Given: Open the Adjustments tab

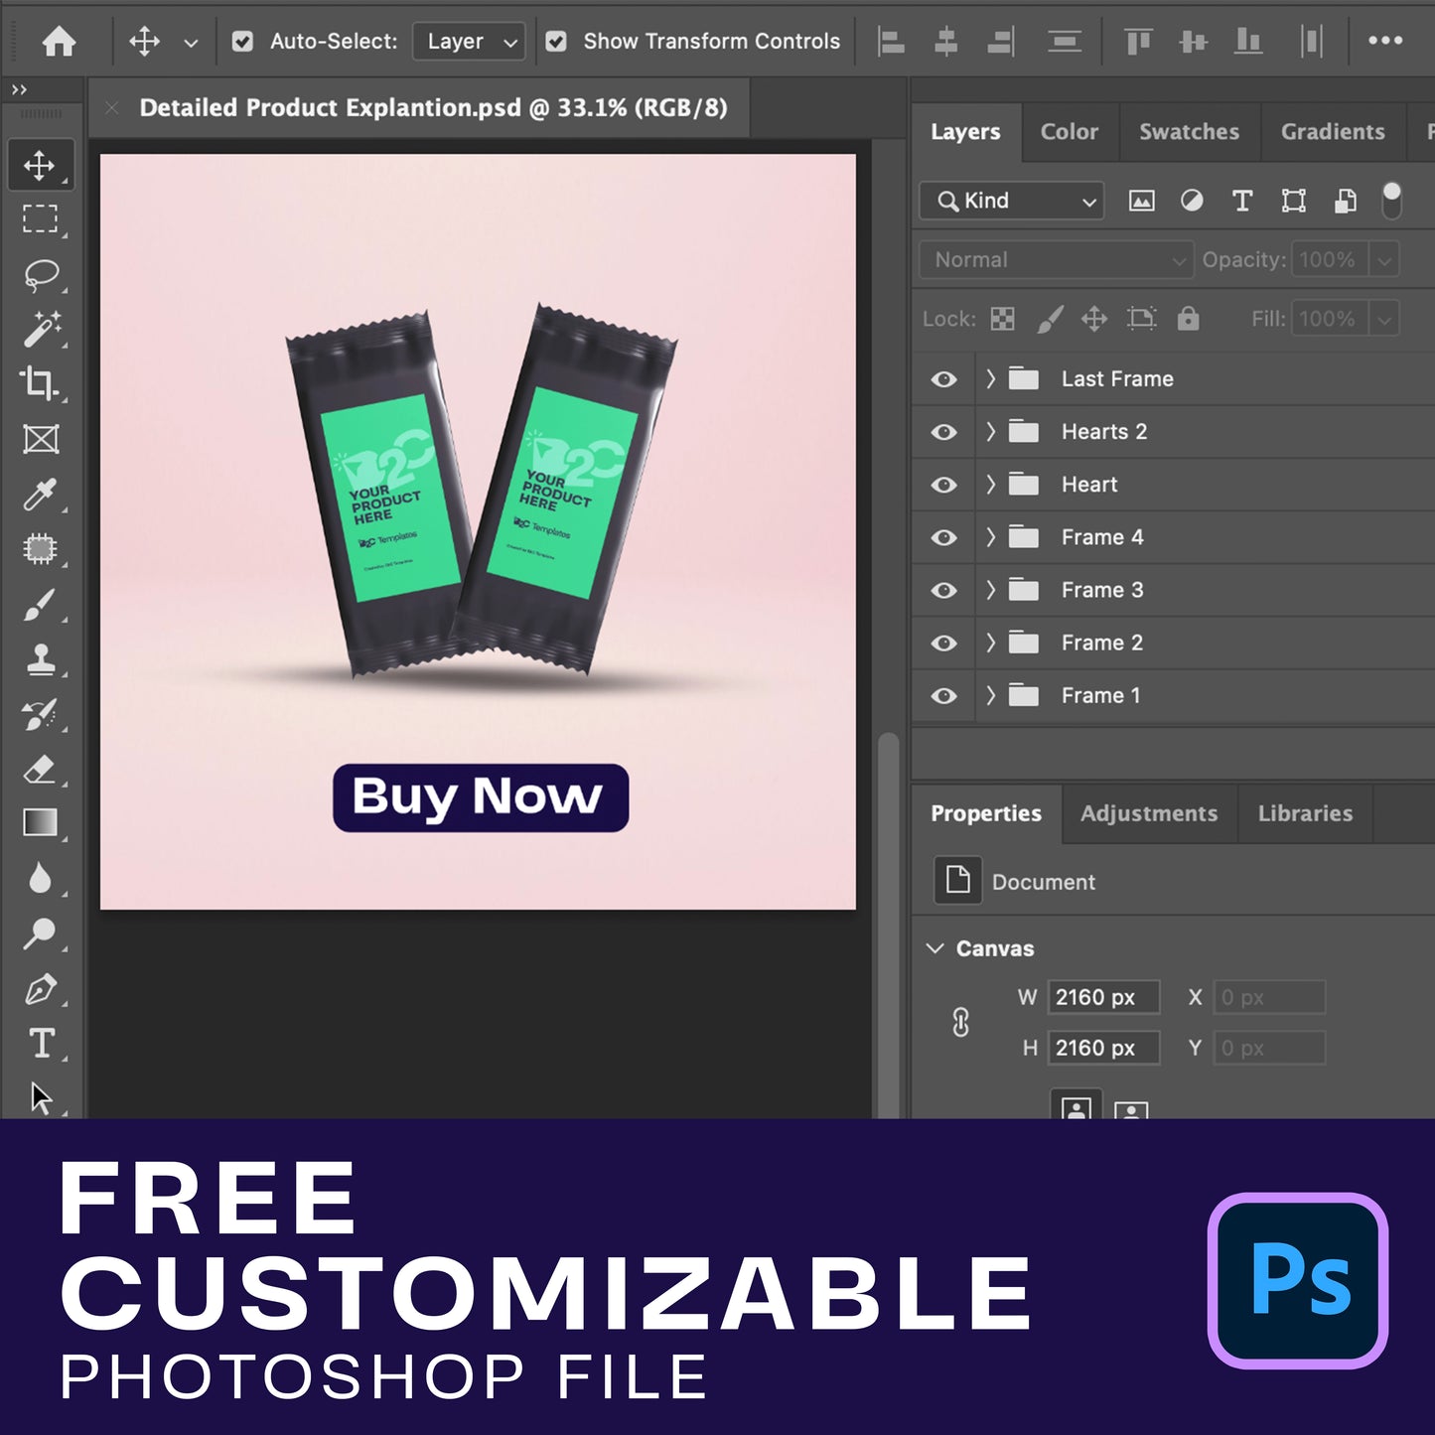Looking at the screenshot, I should (1149, 813).
